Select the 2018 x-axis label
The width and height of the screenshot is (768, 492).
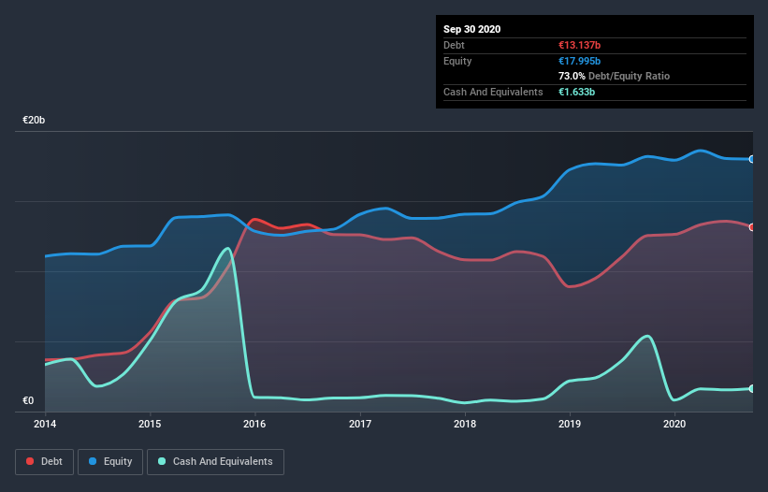click(465, 424)
